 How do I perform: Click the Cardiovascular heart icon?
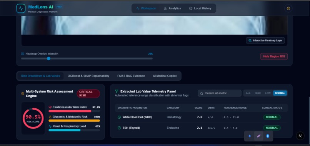click(50, 107)
